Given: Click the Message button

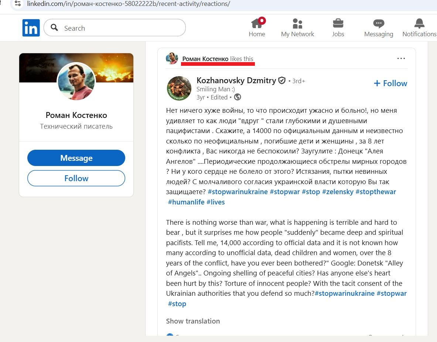Looking at the screenshot, I should pyautogui.click(x=76, y=158).
